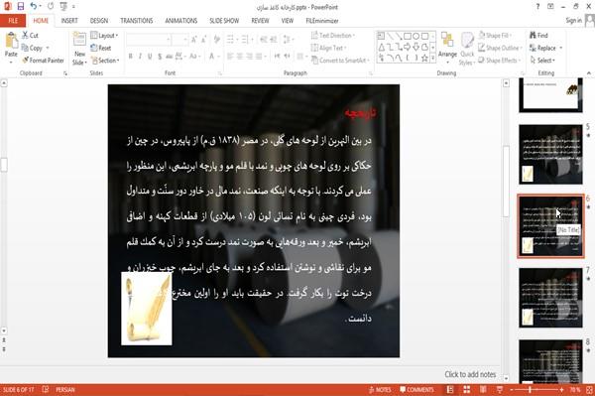Viewport: 595px width, 396px height.
Task: Click to add notes area
Action: [470, 374]
